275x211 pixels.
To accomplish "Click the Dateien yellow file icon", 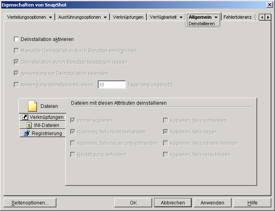I will [32, 106].
